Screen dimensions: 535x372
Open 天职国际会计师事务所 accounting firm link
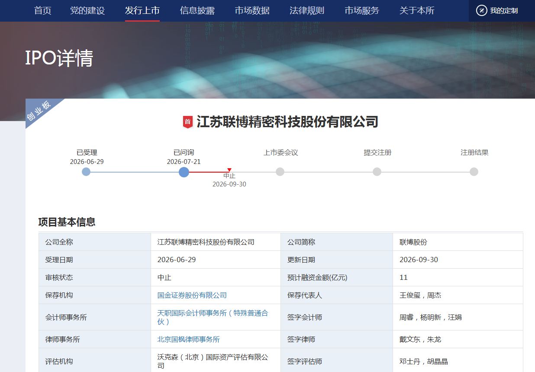click(x=213, y=317)
